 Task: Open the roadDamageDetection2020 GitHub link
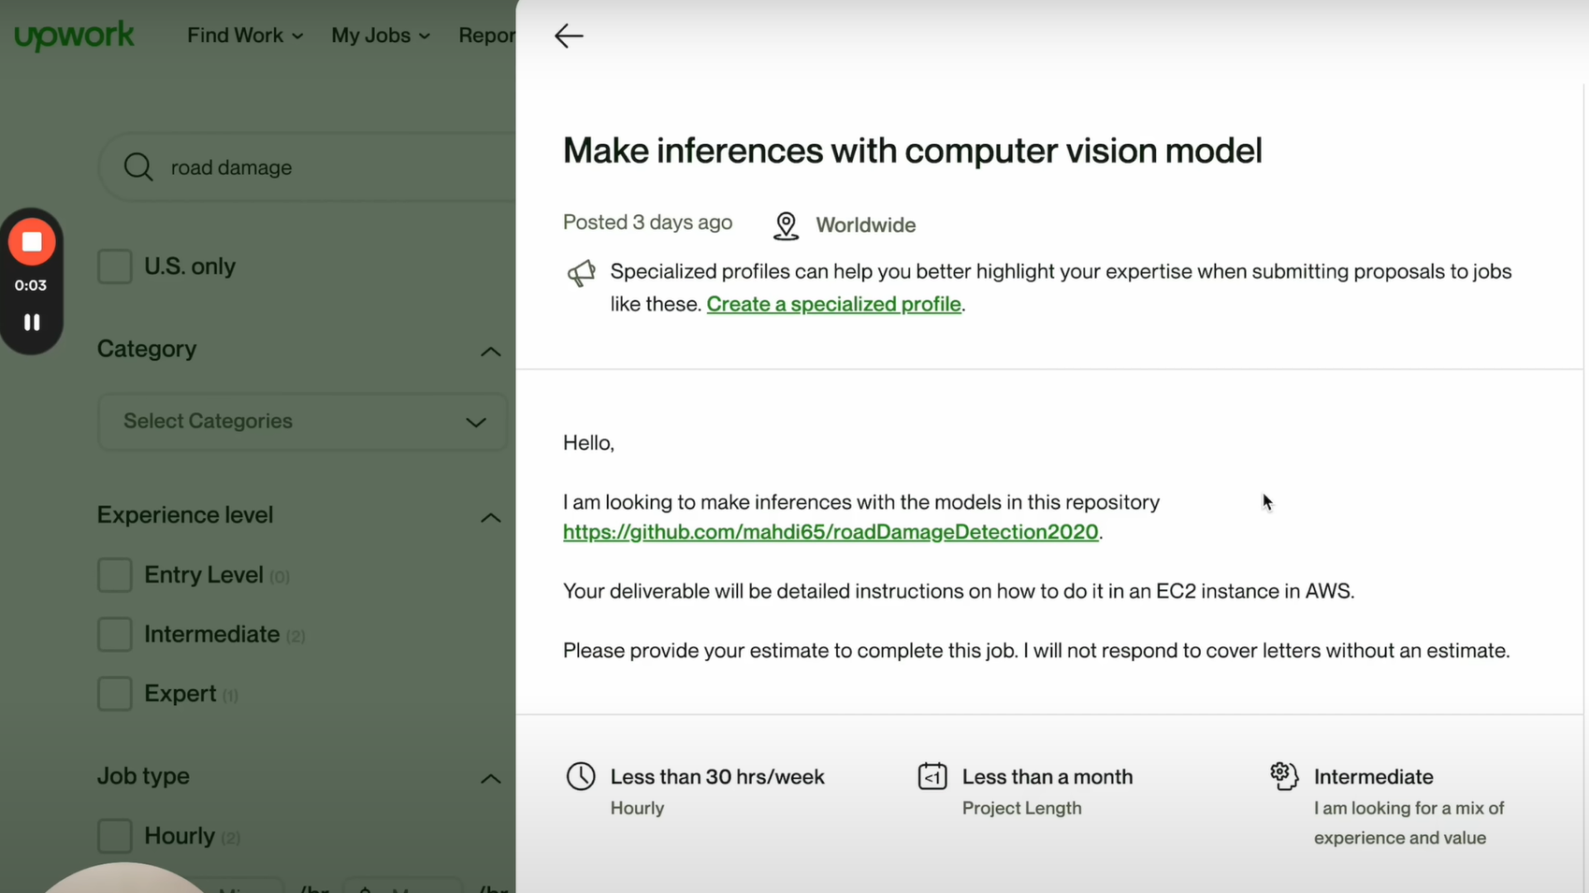(831, 532)
